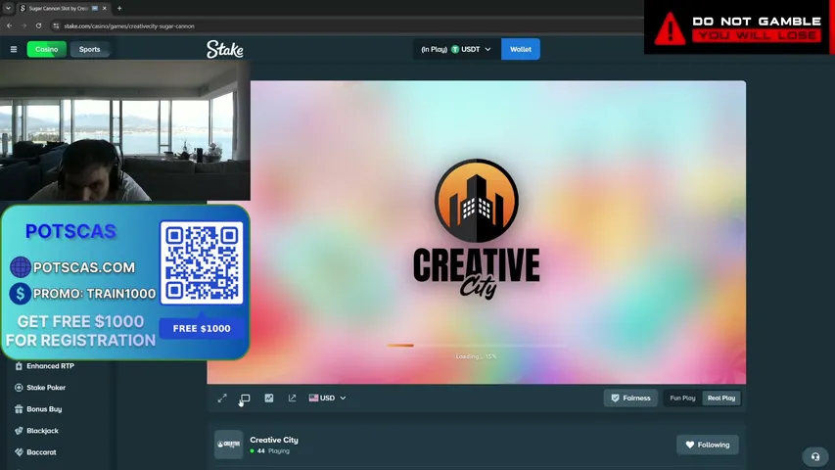
Task: Go forward in browser
Action: click(23, 25)
